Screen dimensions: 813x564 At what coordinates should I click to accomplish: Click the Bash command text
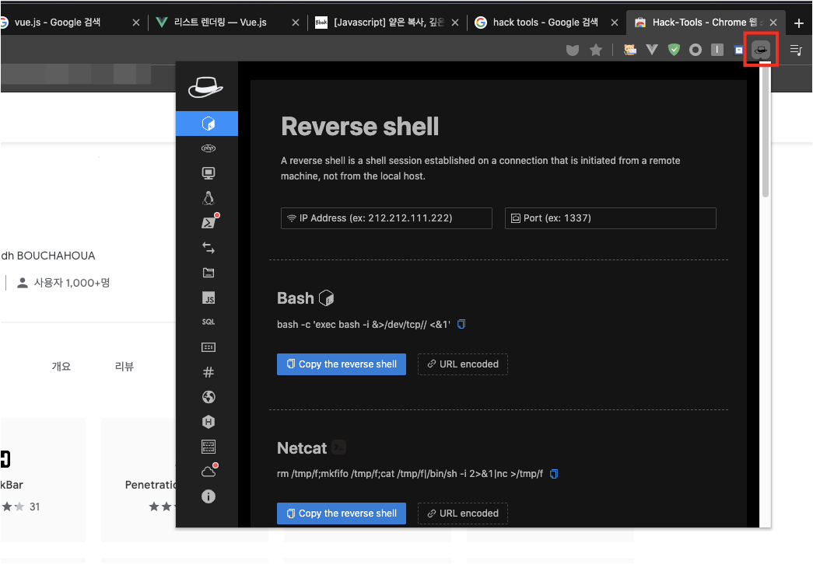click(363, 324)
